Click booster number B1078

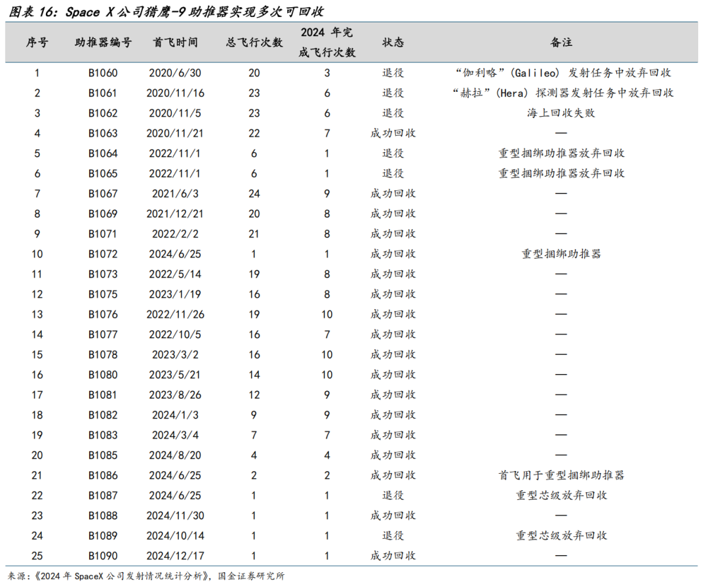coord(103,355)
